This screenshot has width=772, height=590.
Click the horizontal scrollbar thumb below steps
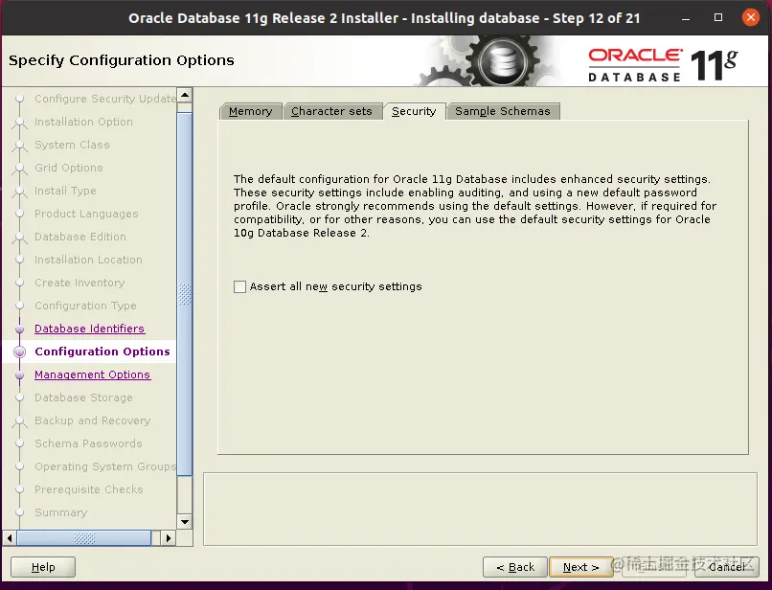84,538
